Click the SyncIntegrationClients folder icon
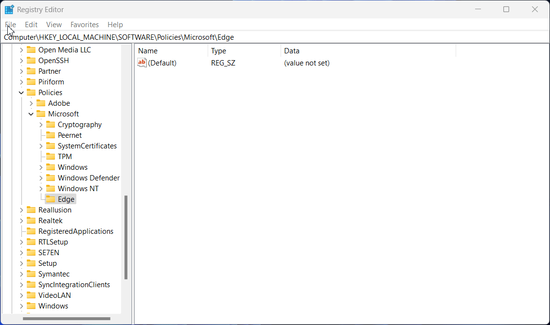This screenshot has height=325, width=550. click(31, 284)
